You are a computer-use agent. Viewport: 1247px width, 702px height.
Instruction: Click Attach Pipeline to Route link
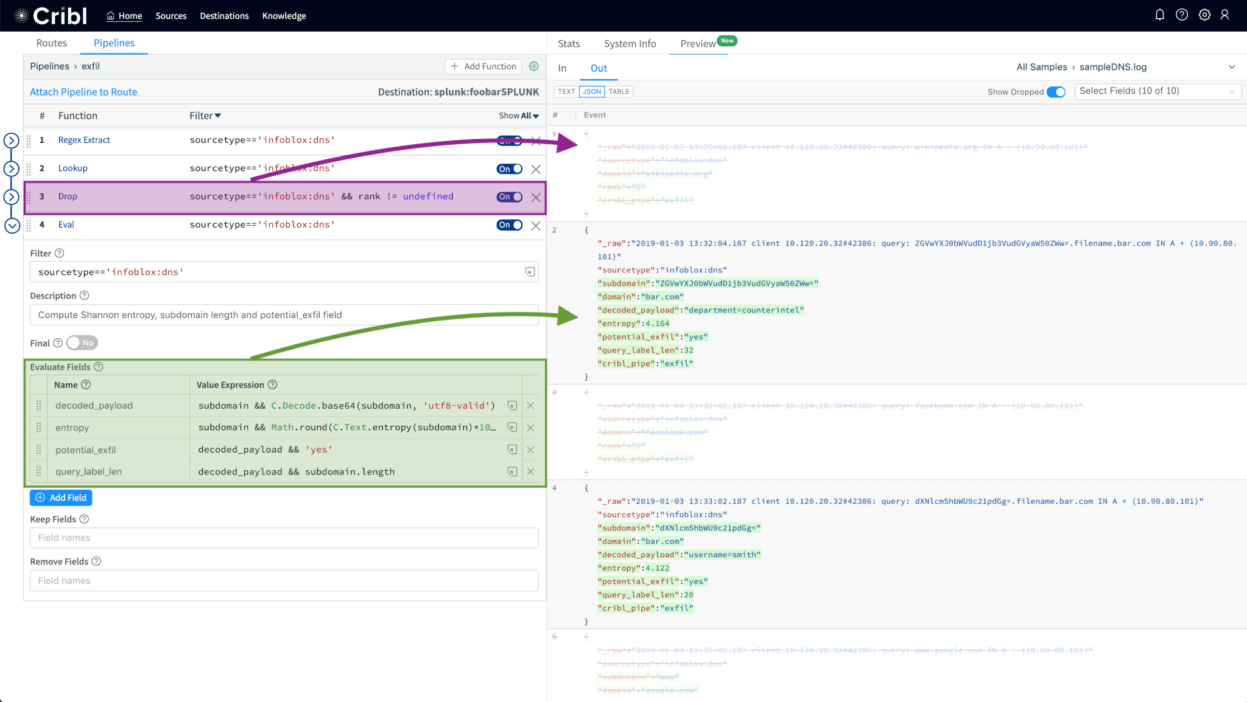coord(83,92)
